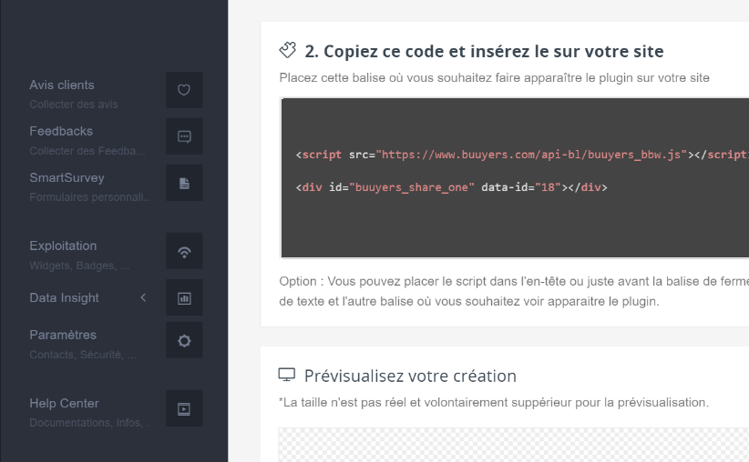The width and height of the screenshot is (749, 462).
Task: Open the Help Center menu label
Action: [64, 403]
